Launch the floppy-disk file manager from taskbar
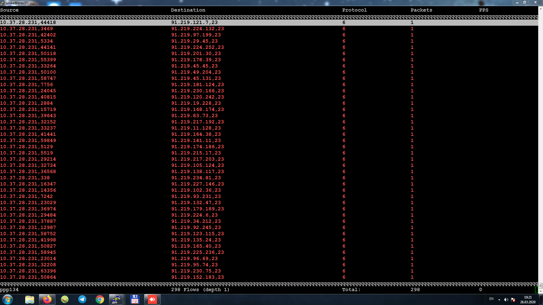 tap(135, 299)
